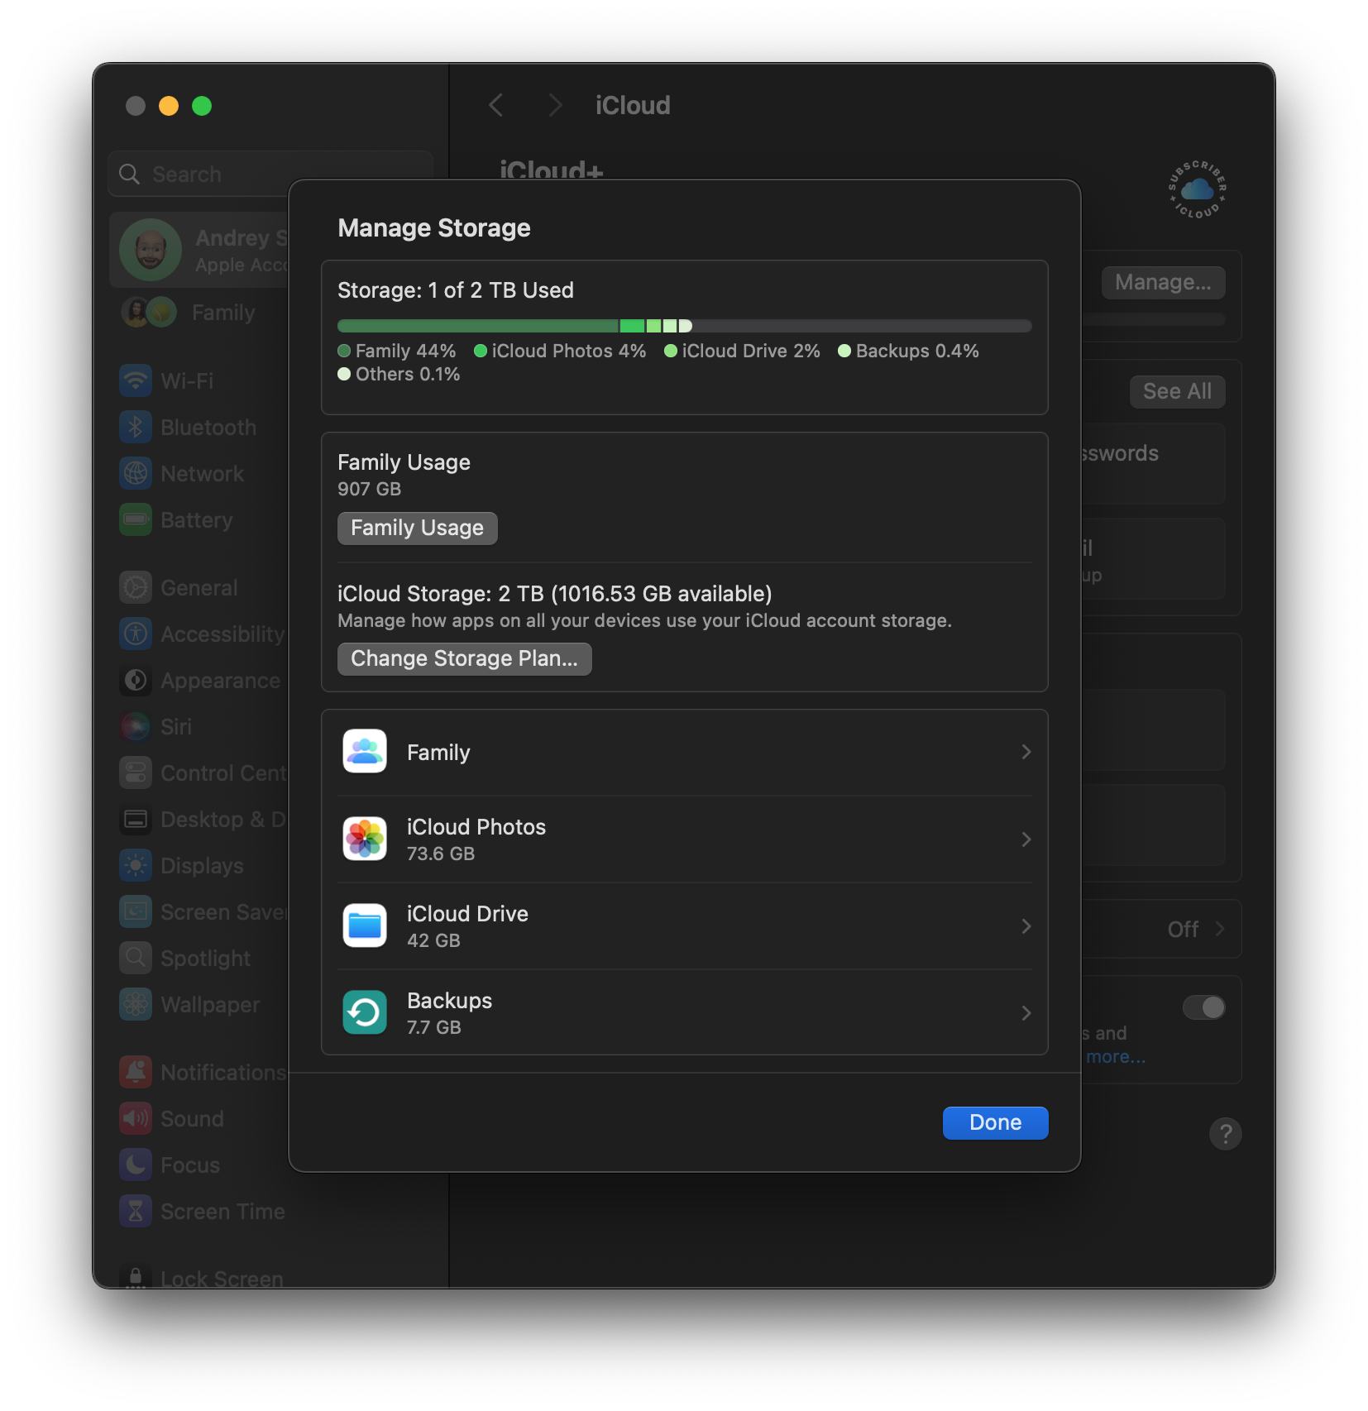This screenshot has height=1411, width=1368.
Task: Open the Off row chevron in background
Action: [1219, 929]
